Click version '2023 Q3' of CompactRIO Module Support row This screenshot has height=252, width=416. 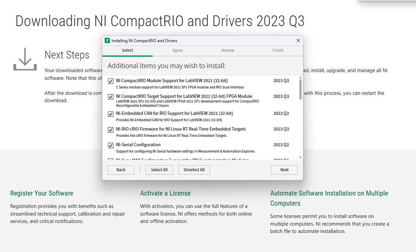pos(281,81)
